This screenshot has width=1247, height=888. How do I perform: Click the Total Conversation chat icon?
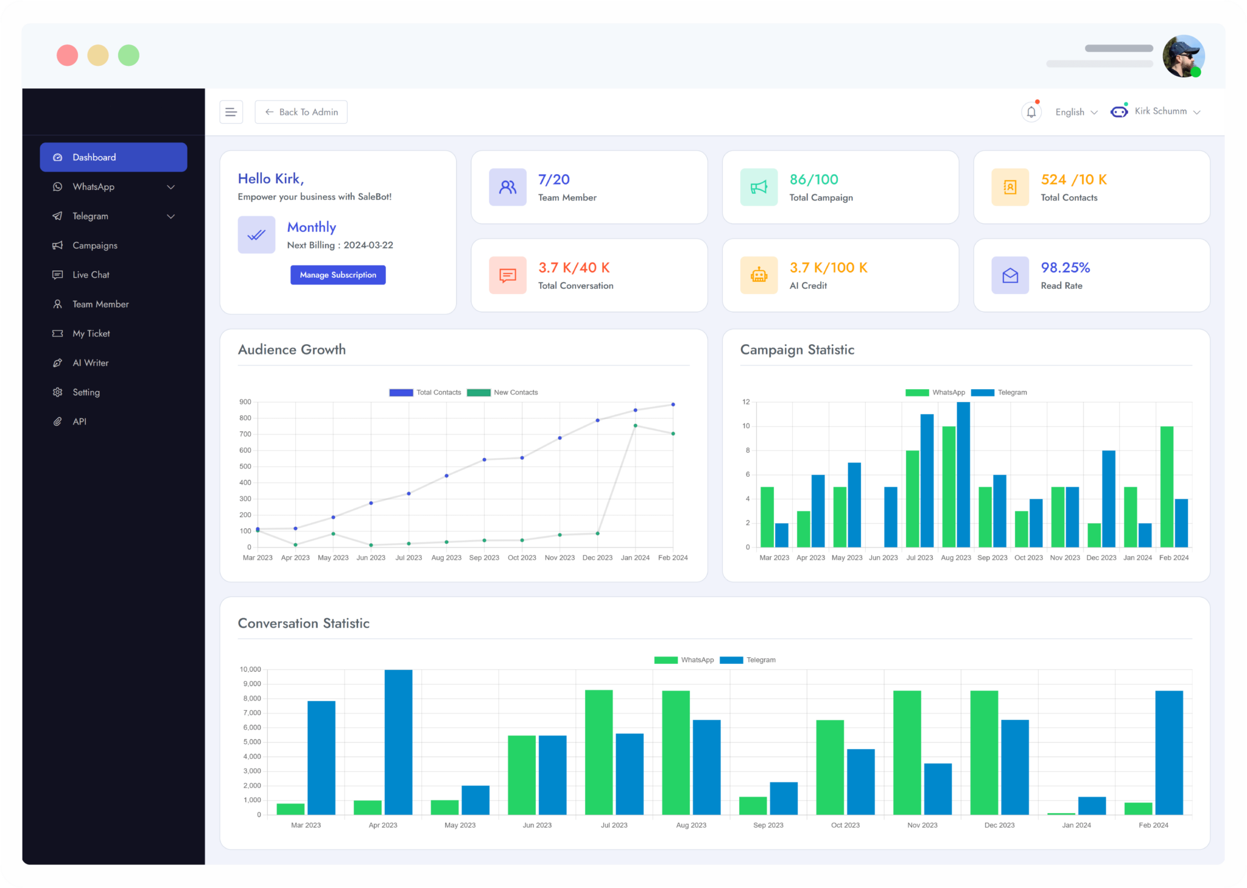(x=507, y=275)
